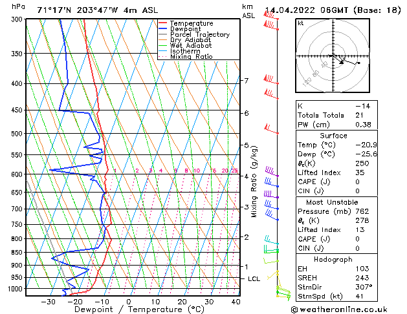The width and height of the screenshot is (407, 314).
Task: Click the Surface Lifted Index value '35'
Action: (x=360, y=173)
